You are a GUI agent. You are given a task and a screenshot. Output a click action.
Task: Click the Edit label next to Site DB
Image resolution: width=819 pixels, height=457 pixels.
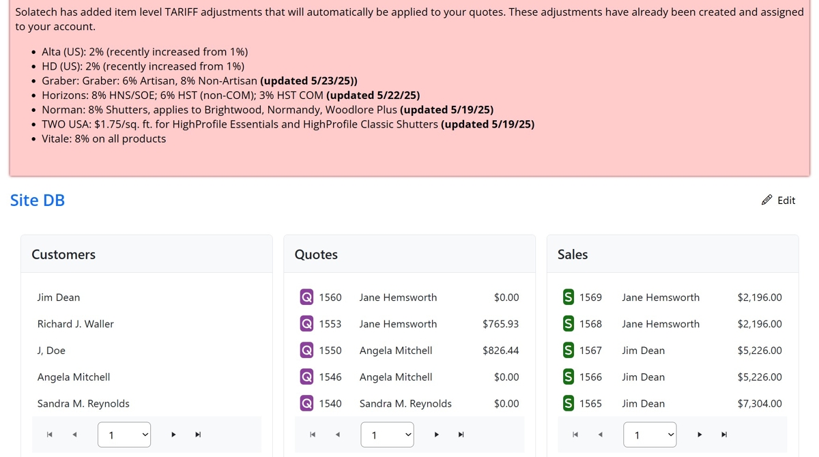tap(786, 201)
